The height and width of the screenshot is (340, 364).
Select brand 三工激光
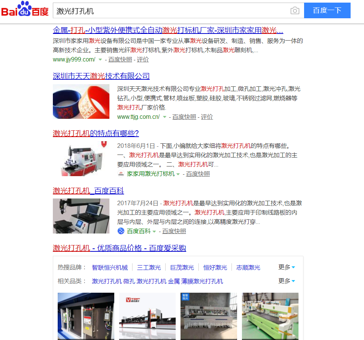pyautogui.click(x=149, y=267)
